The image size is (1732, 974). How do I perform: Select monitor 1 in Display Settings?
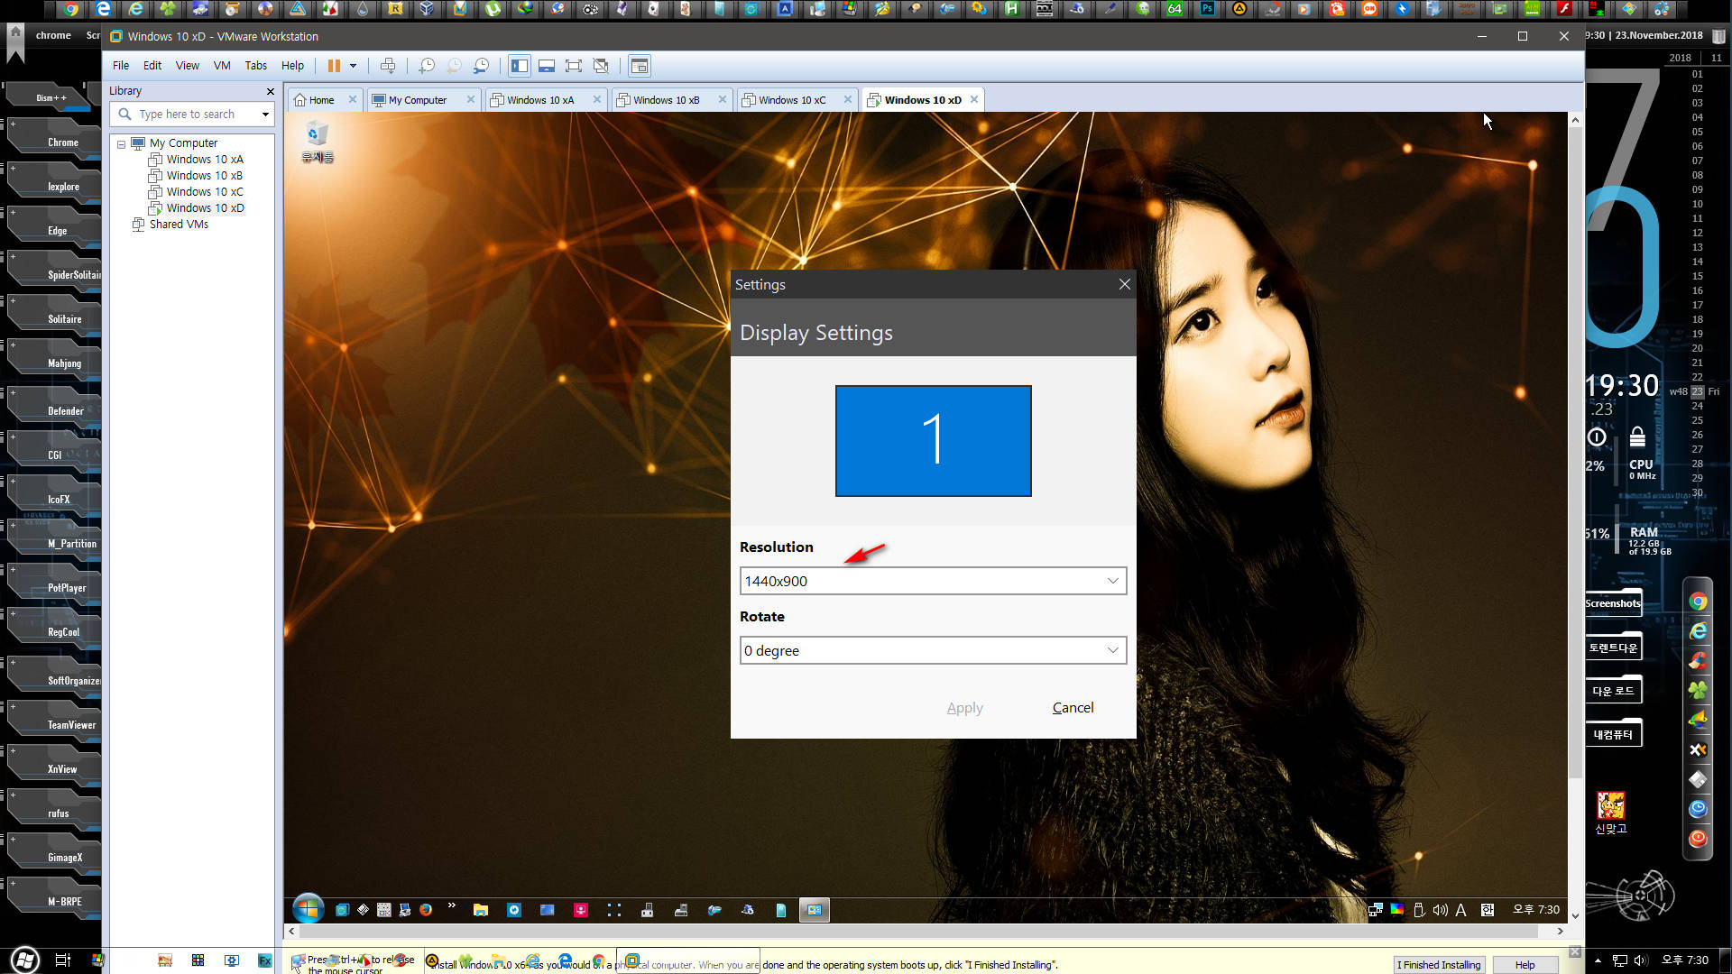(x=933, y=441)
